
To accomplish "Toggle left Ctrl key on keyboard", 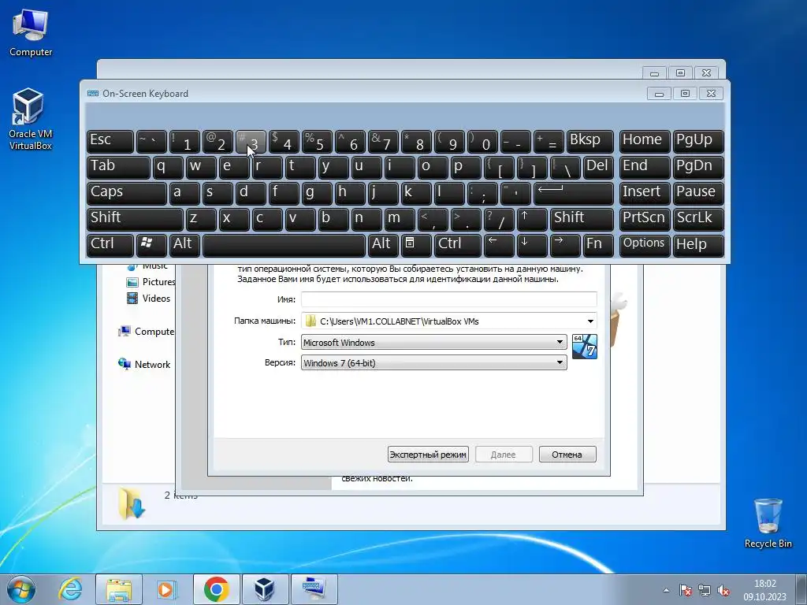I will coord(110,245).
